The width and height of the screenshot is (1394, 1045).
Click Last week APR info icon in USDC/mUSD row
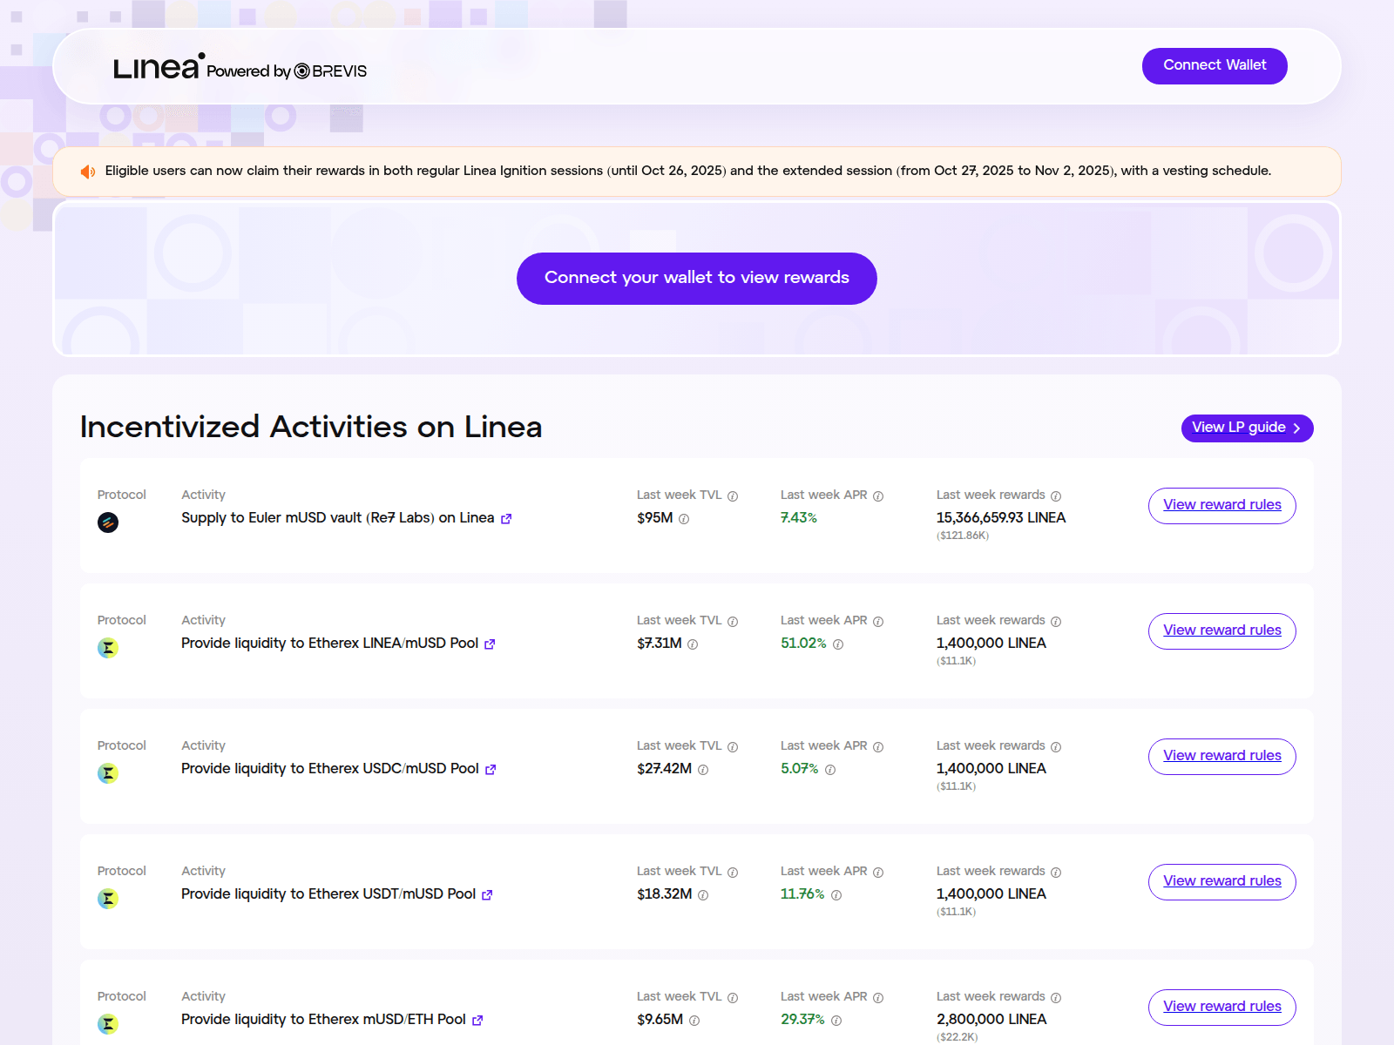(x=878, y=747)
